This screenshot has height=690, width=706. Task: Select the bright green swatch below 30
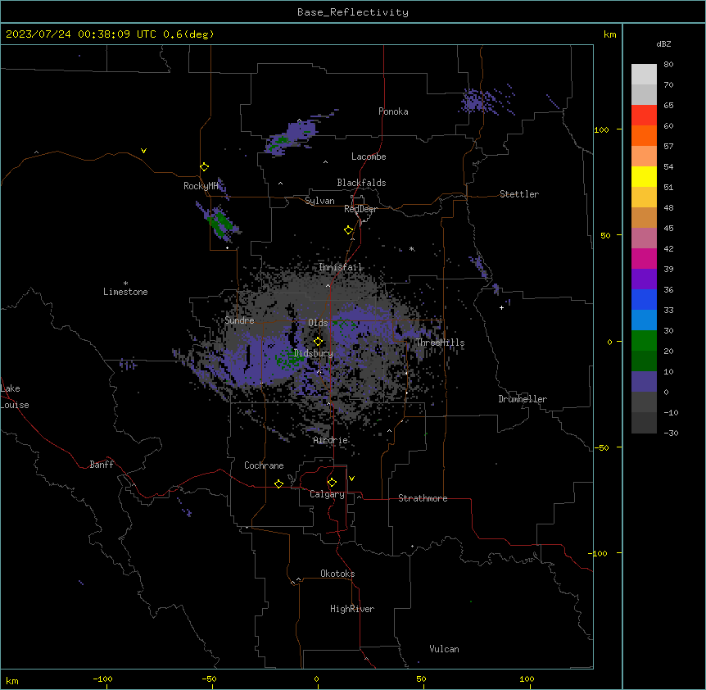point(644,341)
